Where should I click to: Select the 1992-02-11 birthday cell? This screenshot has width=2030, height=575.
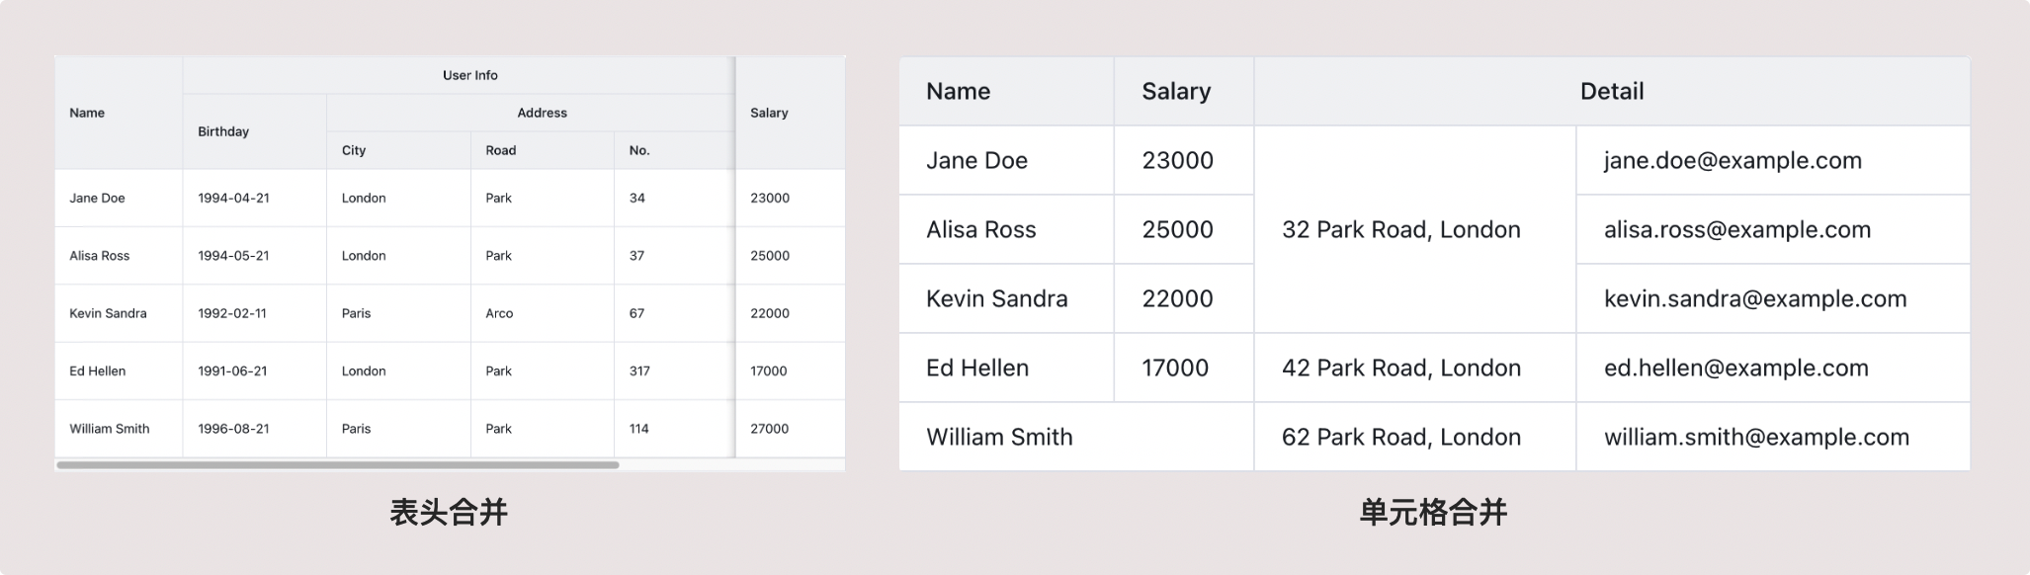(232, 313)
